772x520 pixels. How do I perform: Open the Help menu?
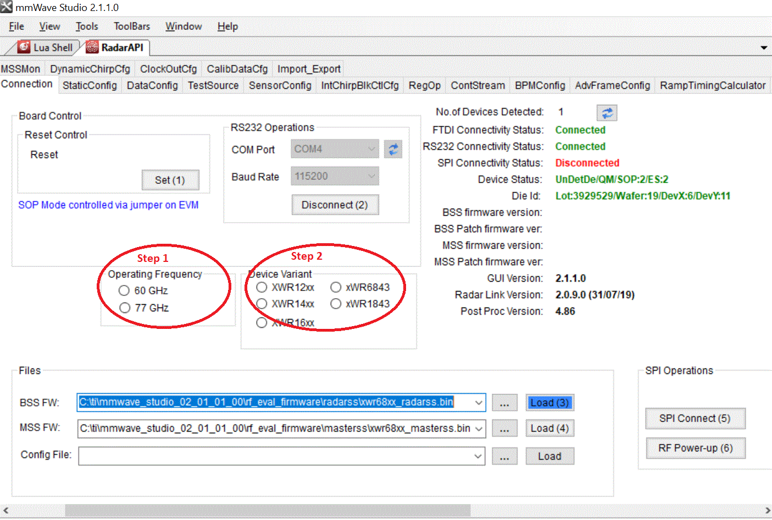[x=227, y=26]
